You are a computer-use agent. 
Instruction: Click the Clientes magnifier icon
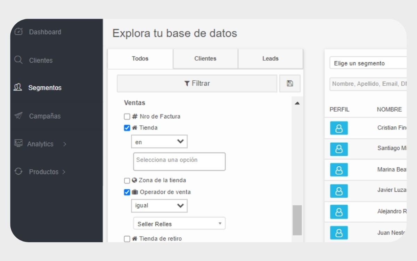tap(18, 60)
